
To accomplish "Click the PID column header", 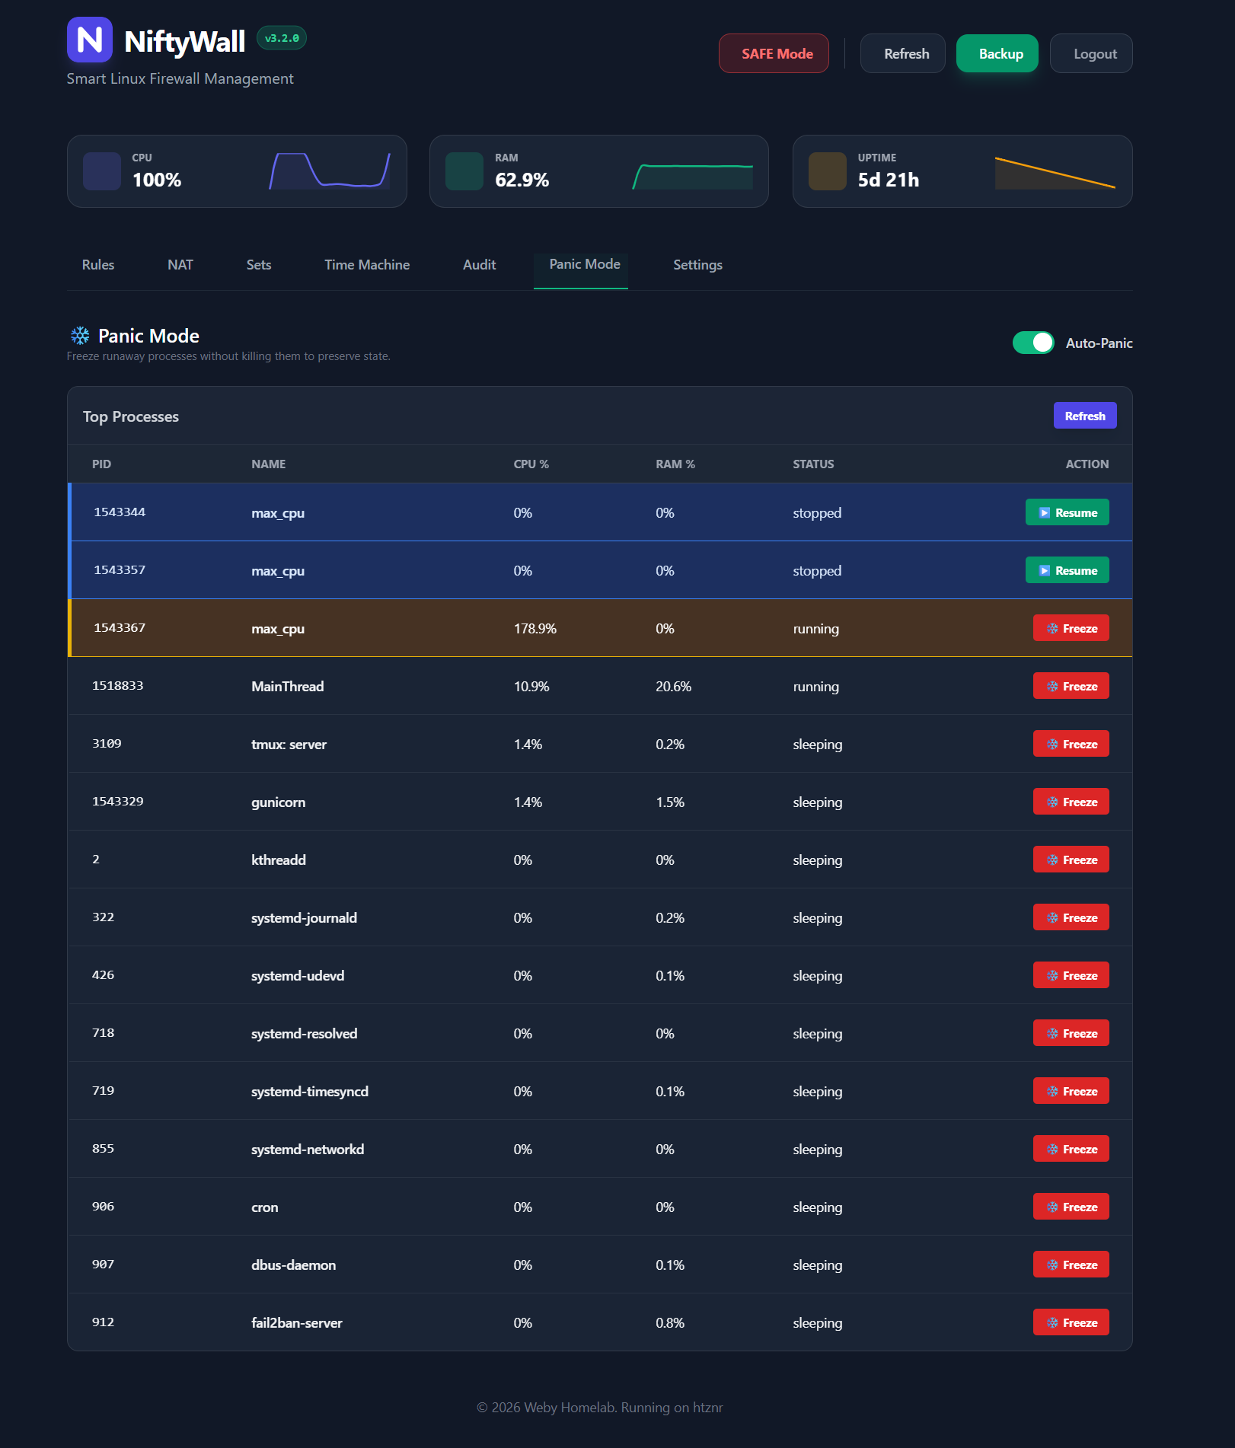I will coord(101,464).
